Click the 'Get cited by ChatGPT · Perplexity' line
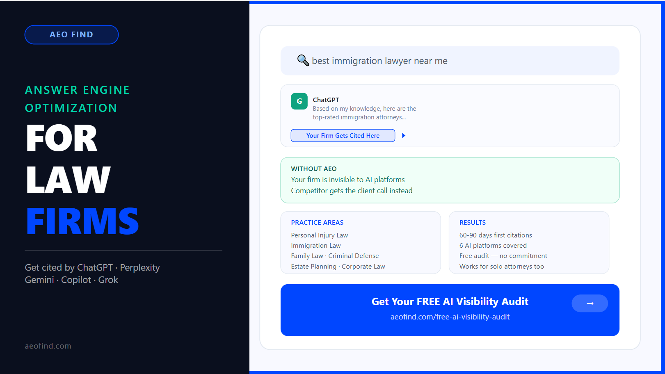The height and width of the screenshot is (374, 665). coord(92,267)
